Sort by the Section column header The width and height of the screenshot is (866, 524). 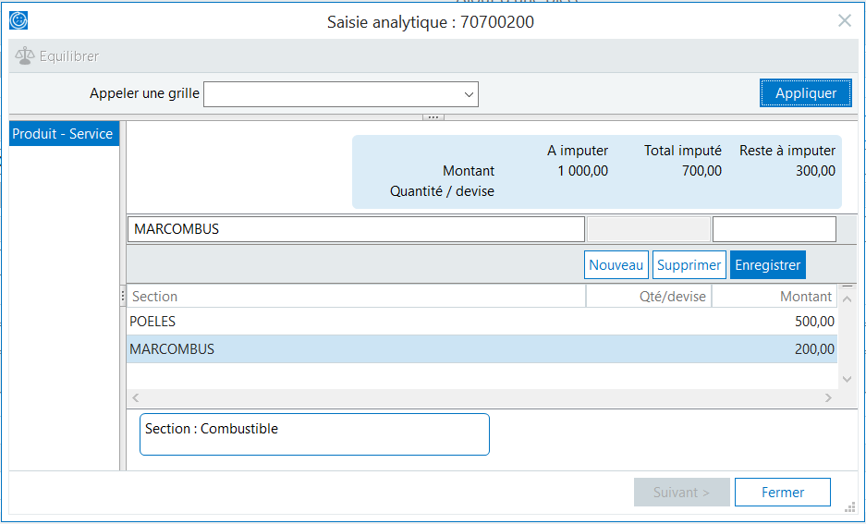(x=356, y=297)
